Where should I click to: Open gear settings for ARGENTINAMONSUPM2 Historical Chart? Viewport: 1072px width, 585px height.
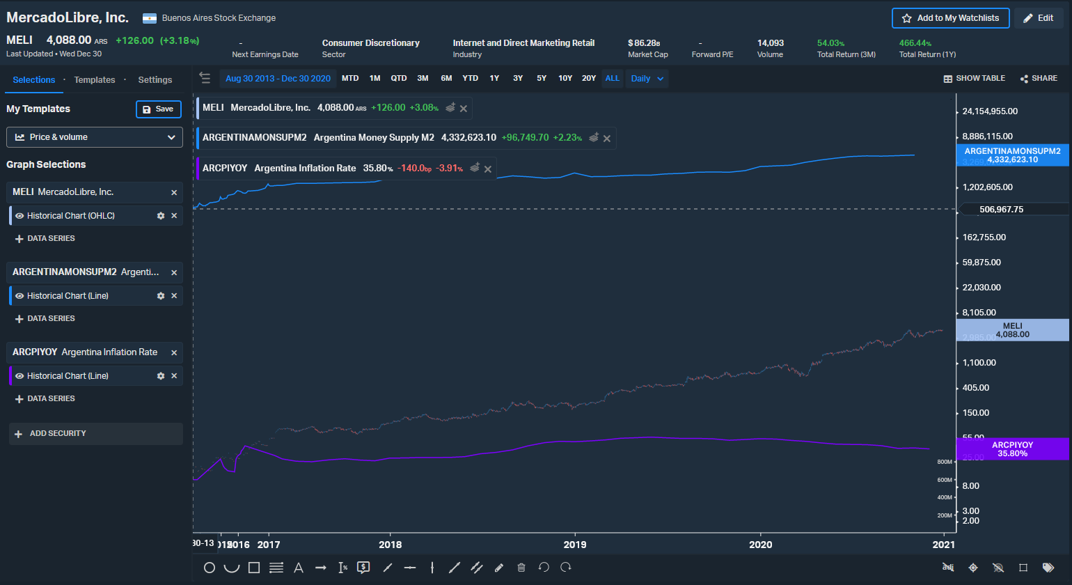(161, 296)
